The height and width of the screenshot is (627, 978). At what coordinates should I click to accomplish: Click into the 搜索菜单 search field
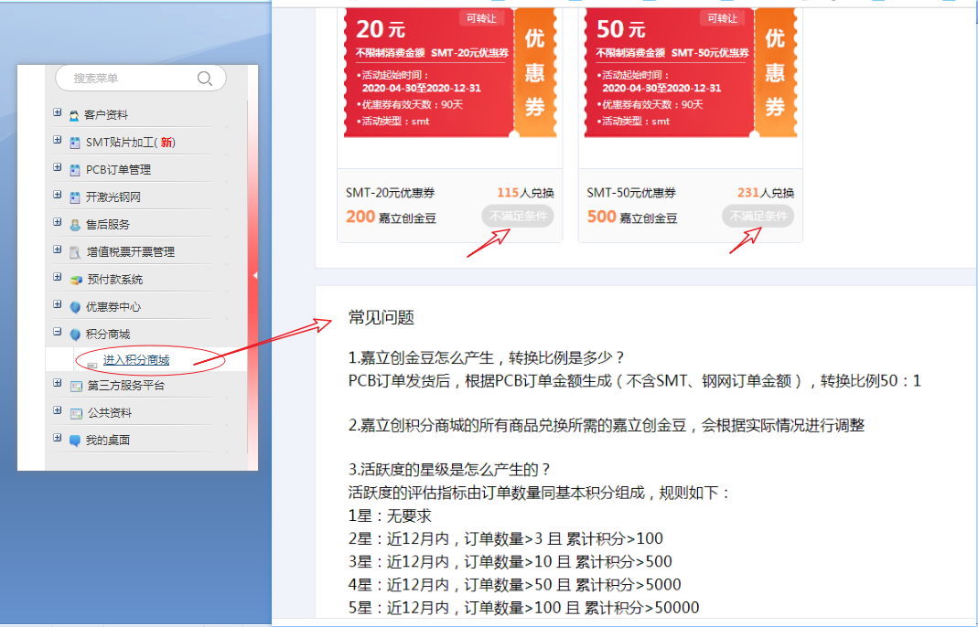128,79
